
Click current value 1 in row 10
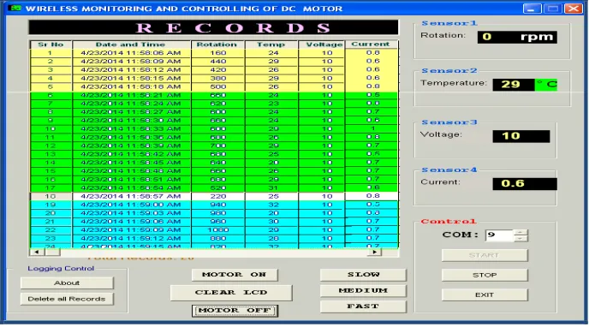[x=372, y=128]
